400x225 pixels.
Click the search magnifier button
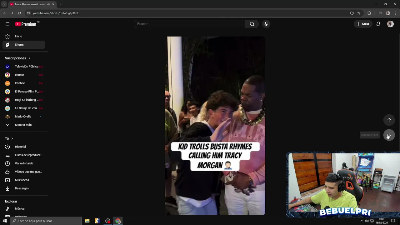coord(252,24)
